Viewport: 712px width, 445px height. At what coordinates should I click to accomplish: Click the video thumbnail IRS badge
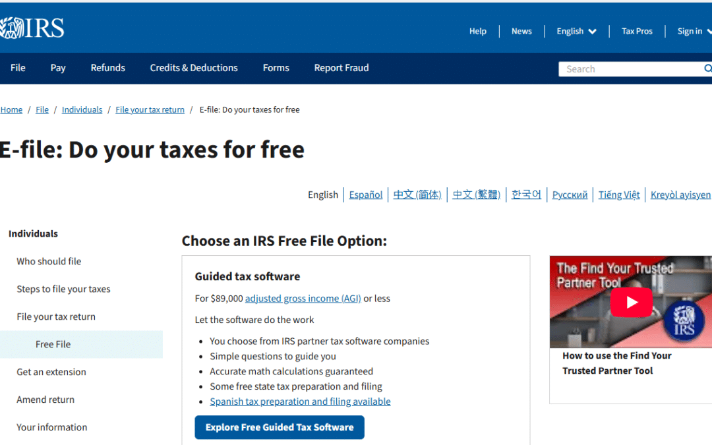pyautogui.click(x=684, y=320)
